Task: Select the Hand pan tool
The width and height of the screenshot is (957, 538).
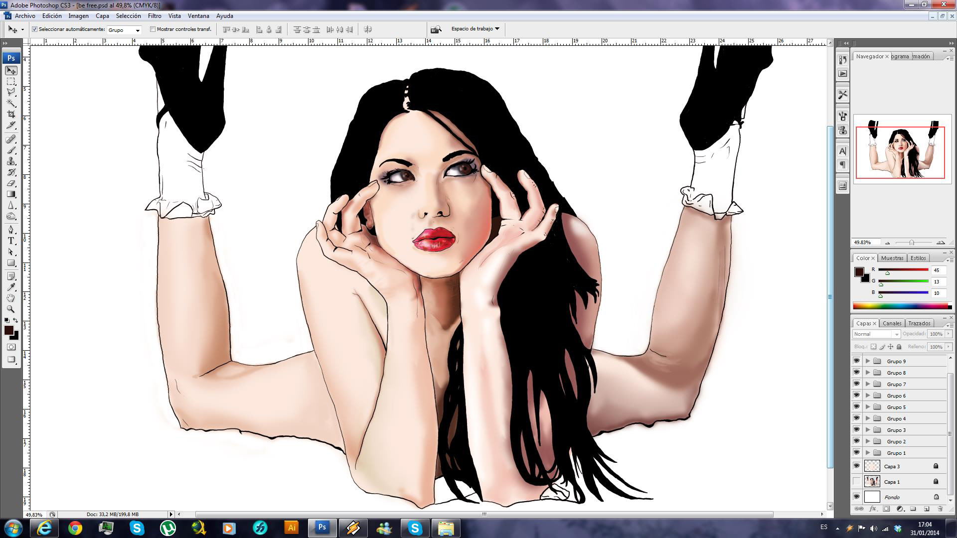Action: tap(11, 298)
